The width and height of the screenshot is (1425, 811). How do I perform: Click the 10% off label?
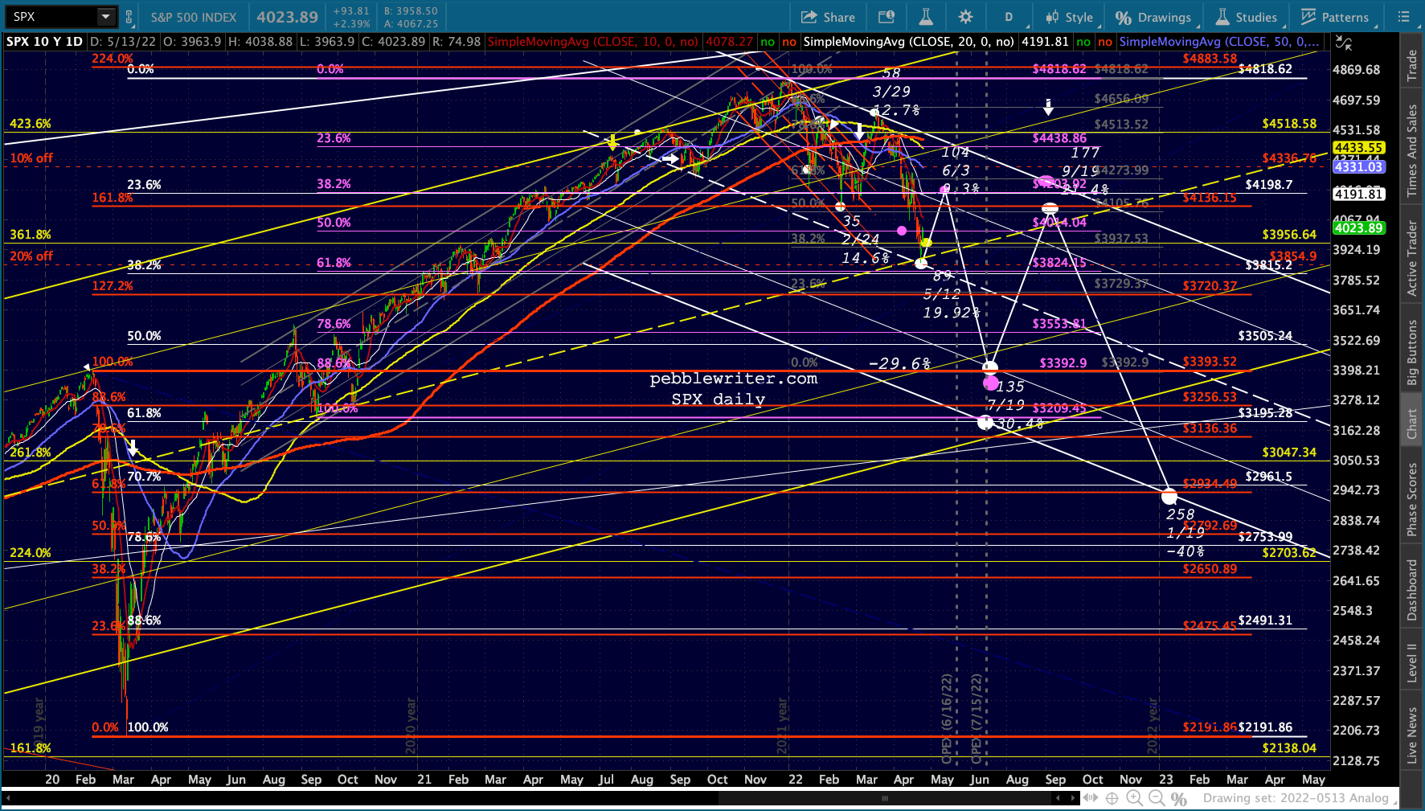[31, 158]
